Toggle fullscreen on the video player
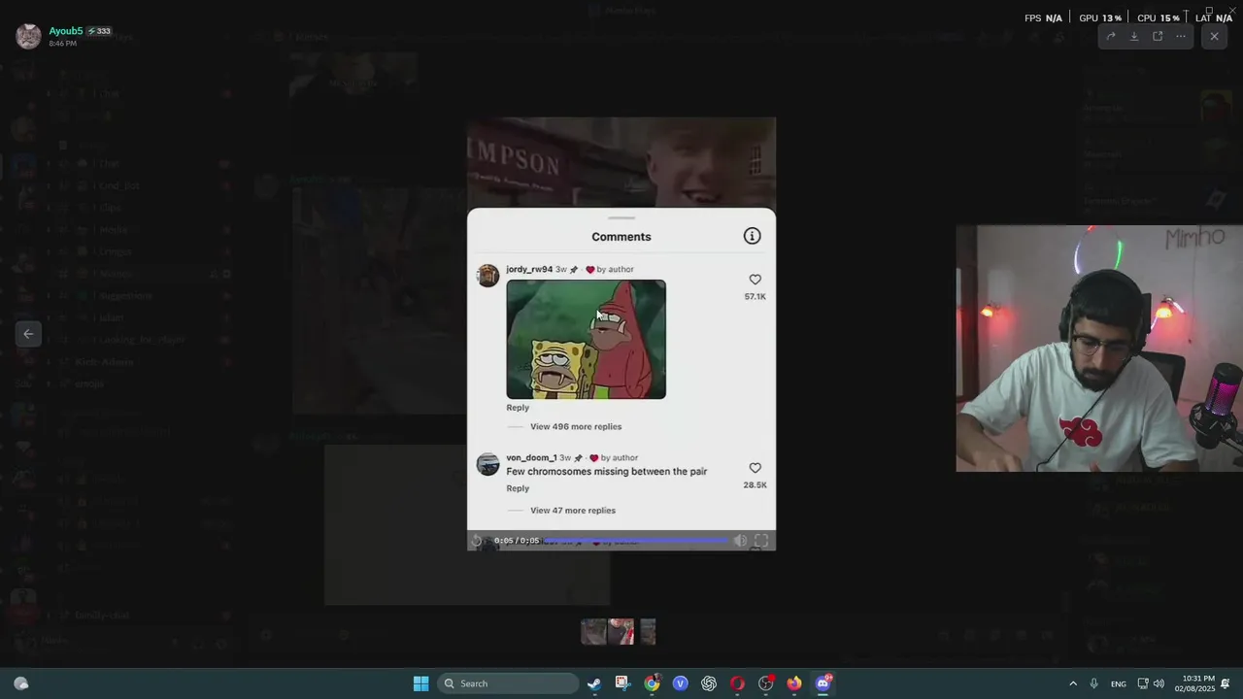 pyautogui.click(x=761, y=541)
